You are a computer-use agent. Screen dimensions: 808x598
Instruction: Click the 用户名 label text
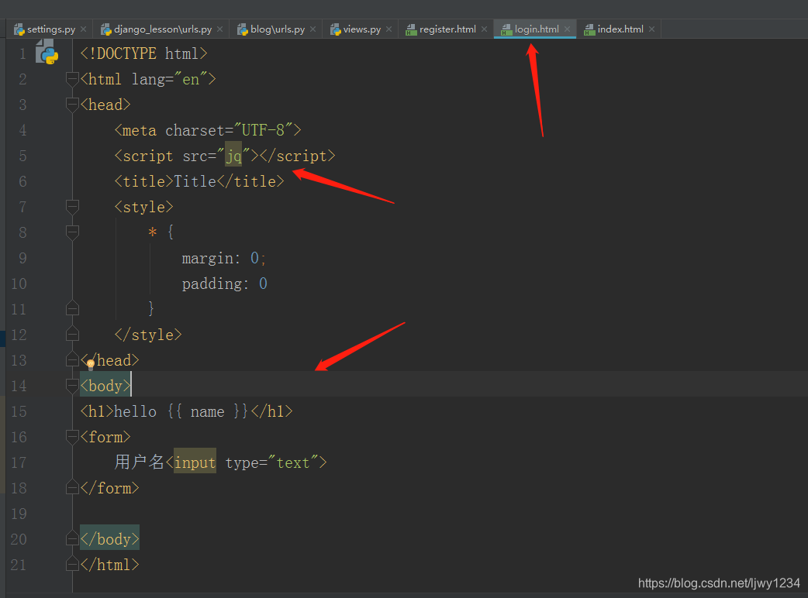point(139,462)
